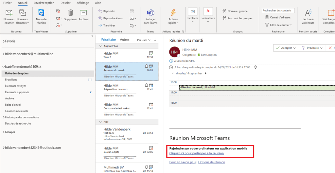Expand Historique des conversations

coord(4,117)
